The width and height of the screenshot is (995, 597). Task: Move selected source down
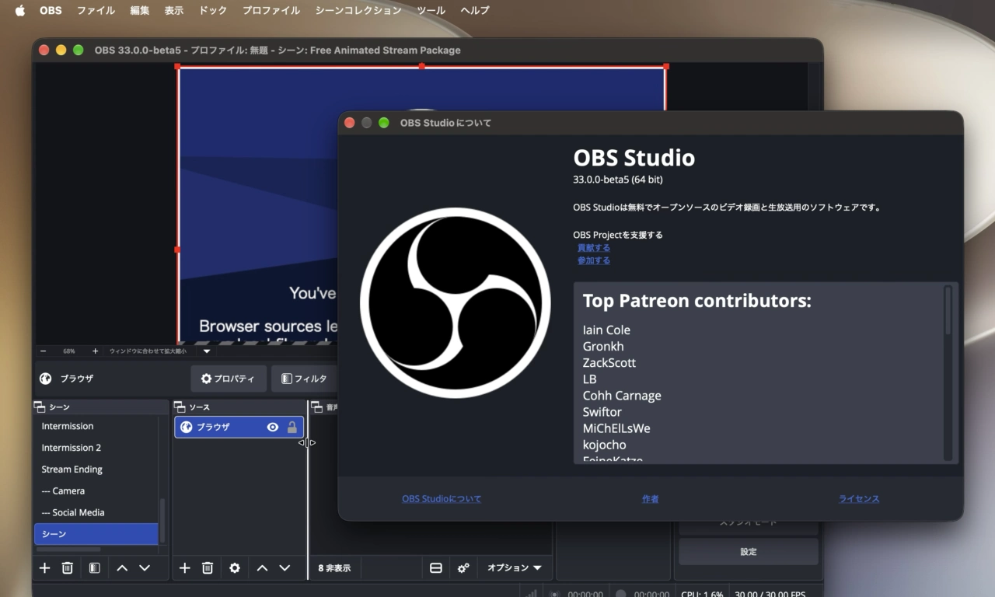point(285,568)
